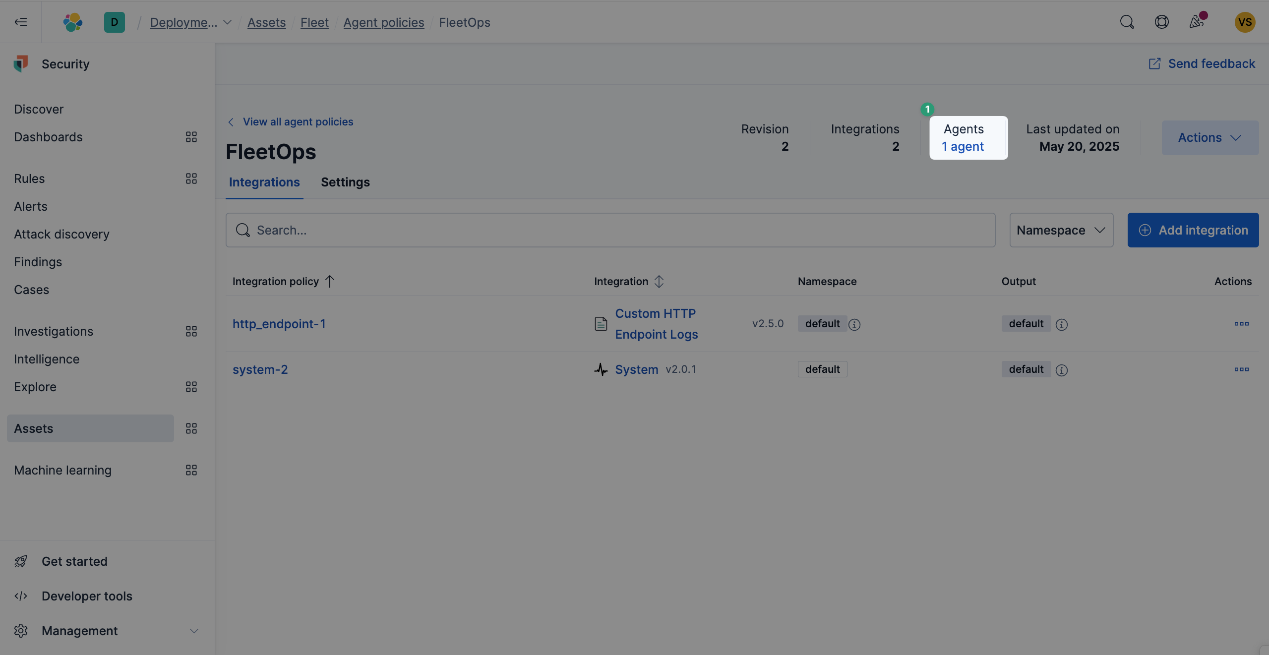Screen dimensions: 1269x655
Task: Sort by Integration policy column arrow
Action: tap(330, 282)
